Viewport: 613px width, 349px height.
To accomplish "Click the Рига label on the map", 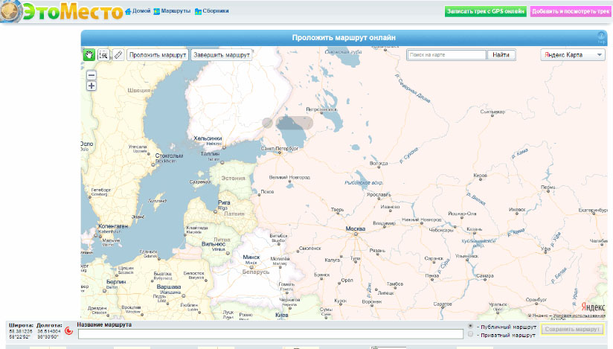I will pyautogui.click(x=224, y=202).
